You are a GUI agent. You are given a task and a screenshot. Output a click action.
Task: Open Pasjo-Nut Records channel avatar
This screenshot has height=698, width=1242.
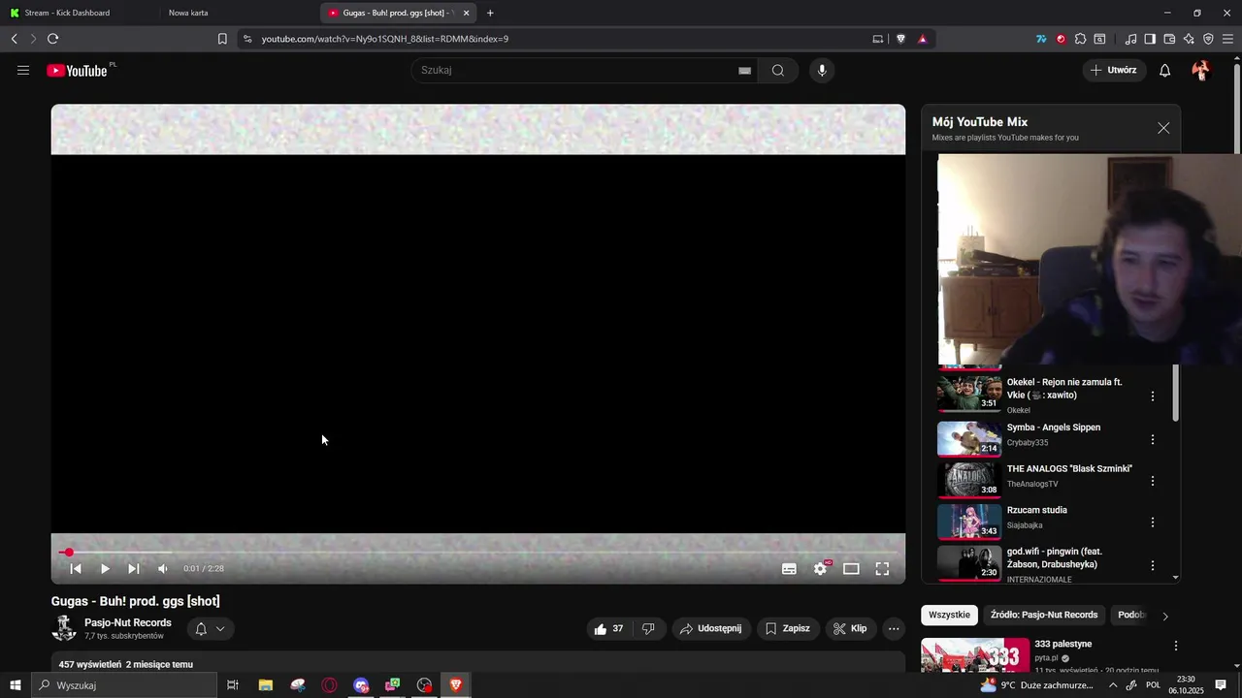tap(64, 628)
